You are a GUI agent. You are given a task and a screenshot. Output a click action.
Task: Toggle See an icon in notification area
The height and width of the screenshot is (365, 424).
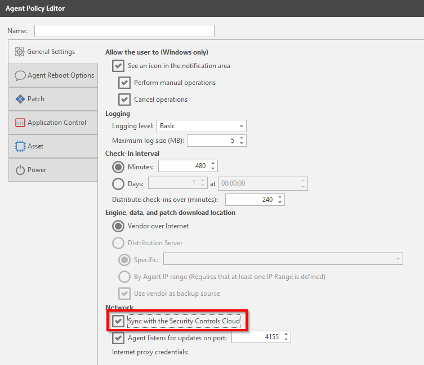click(118, 66)
